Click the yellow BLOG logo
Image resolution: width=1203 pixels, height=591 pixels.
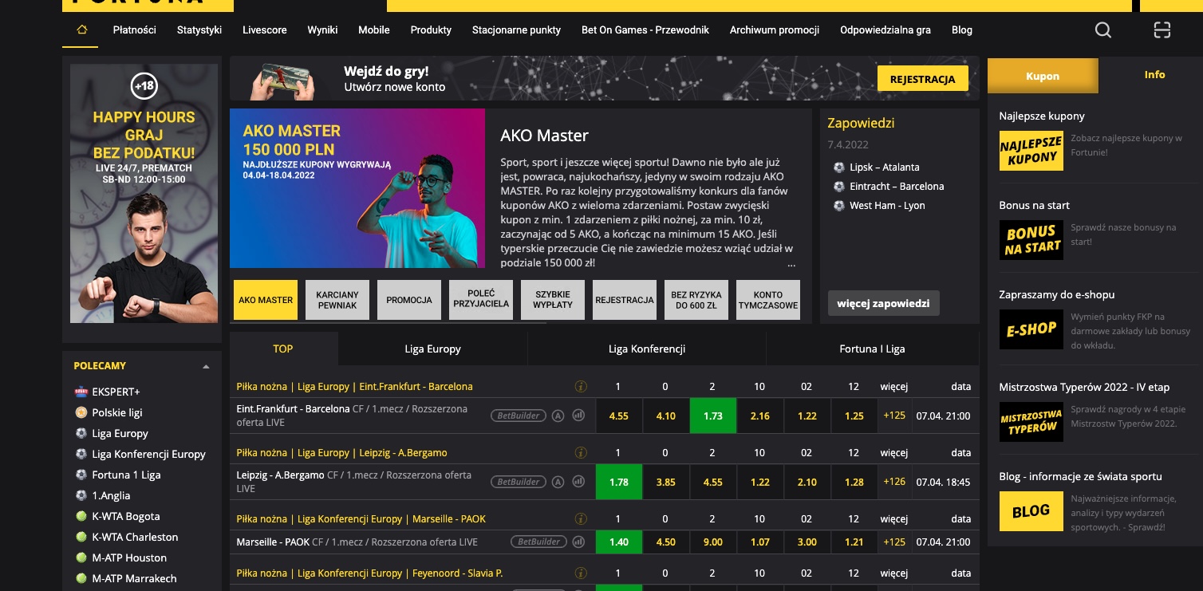click(x=1031, y=511)
